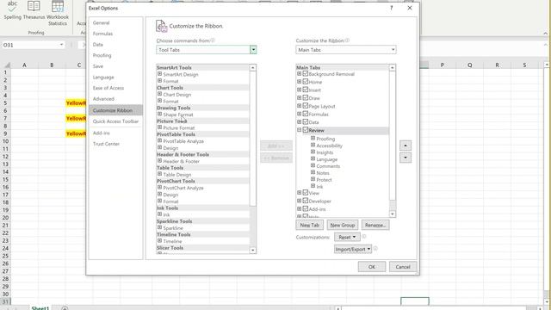
Task: Uncheck the Home tab checkbox
Action: pos(306,82)
